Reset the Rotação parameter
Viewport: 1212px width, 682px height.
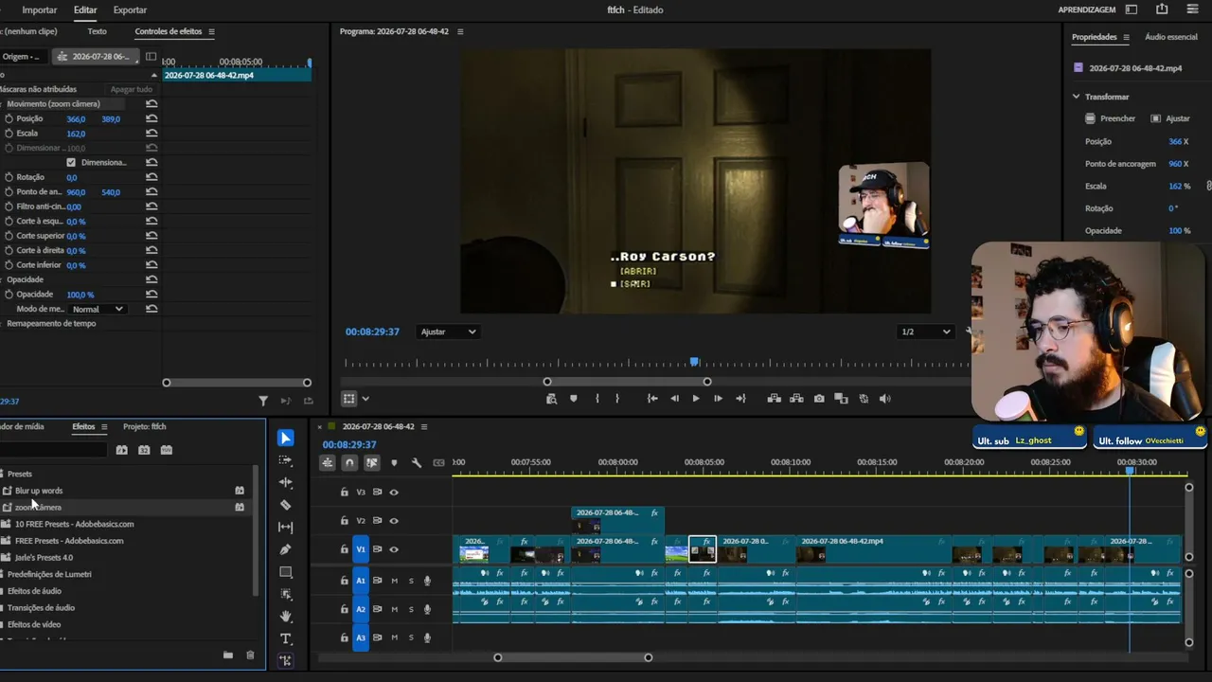151,177
